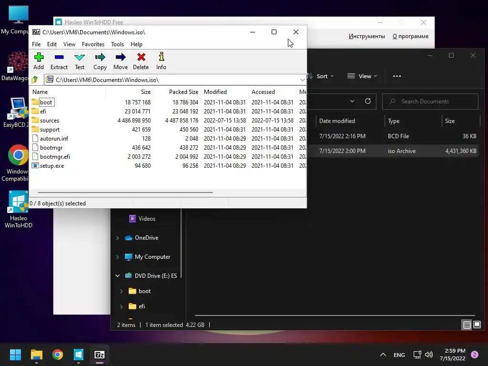488x366 pixels.
Task: Sort by Packed Size column
Action: pos(177,92)
